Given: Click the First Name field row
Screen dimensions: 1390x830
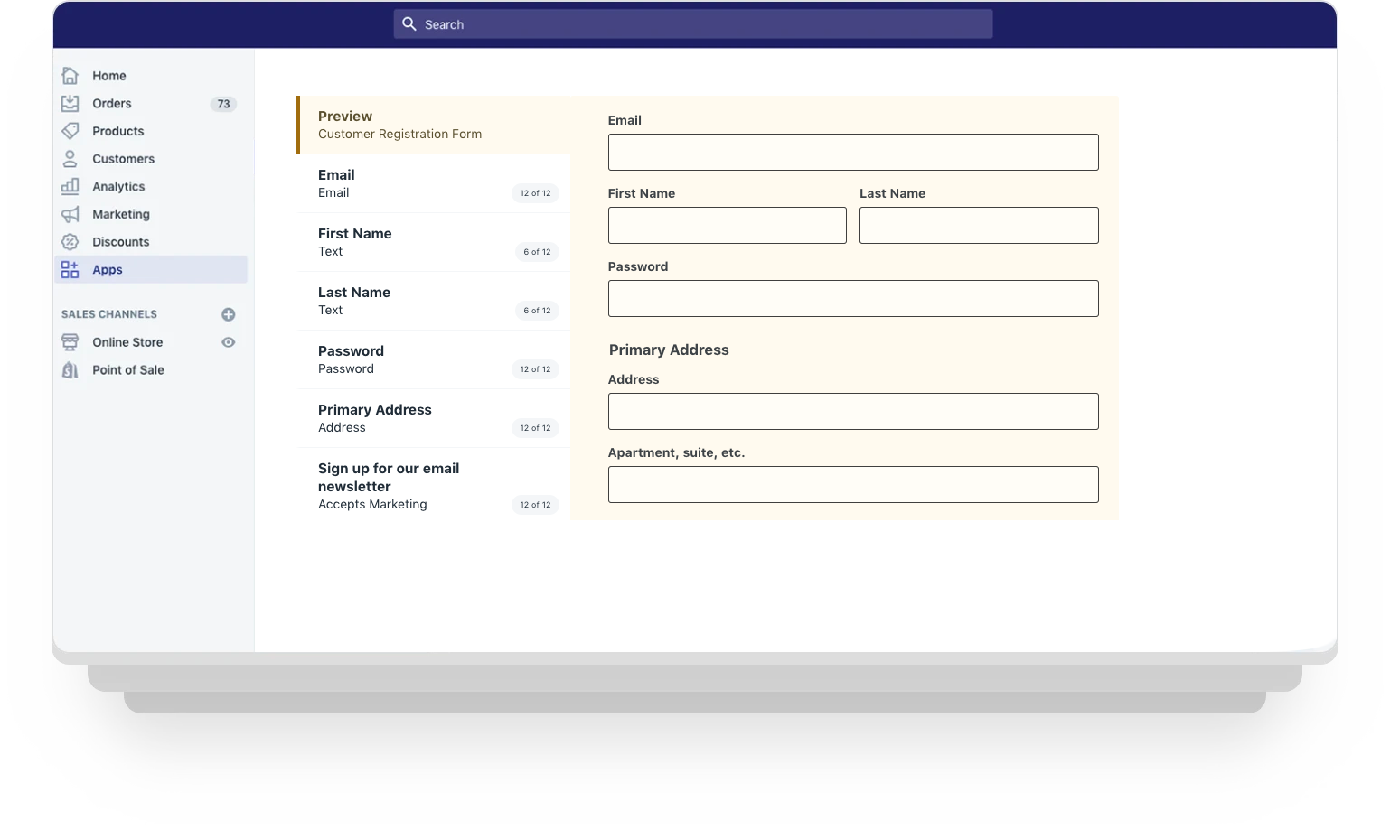Looking at the screenshot, I should pos(434,242).
